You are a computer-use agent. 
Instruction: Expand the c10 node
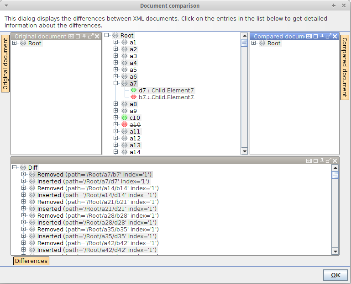coord(116,118)
